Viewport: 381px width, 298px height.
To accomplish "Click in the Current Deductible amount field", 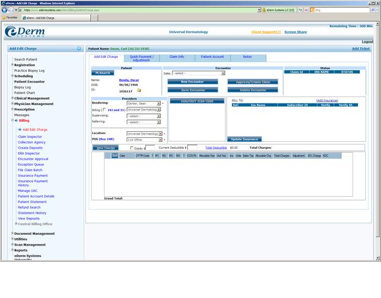I will click(193, 148).
